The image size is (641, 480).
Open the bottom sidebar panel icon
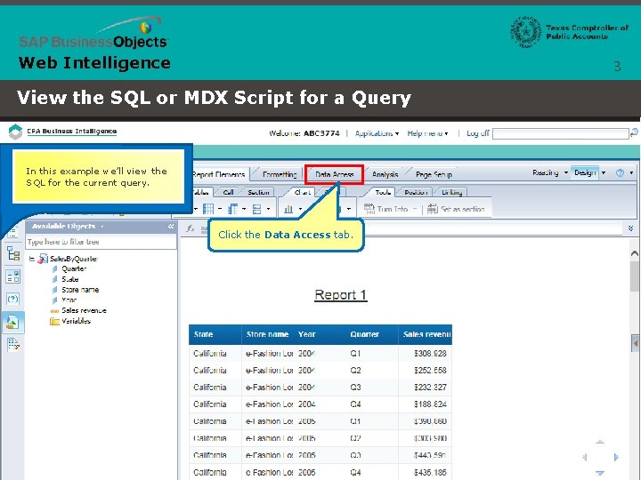[13, 345]
